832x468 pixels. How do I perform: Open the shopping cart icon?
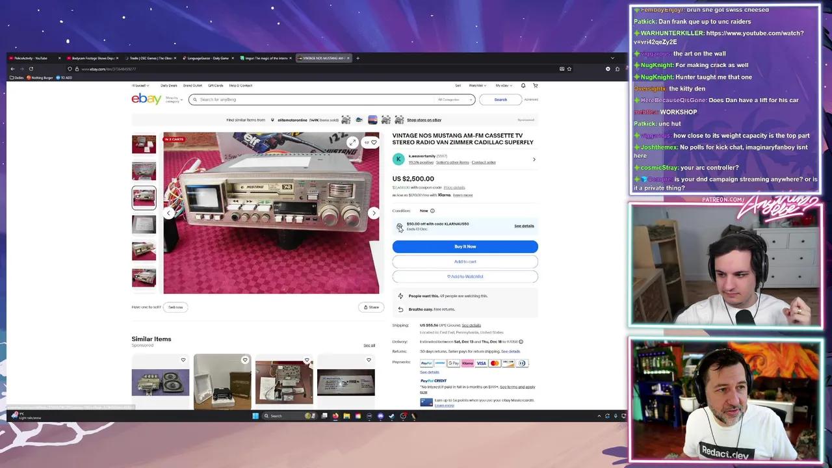[x=536, y=85]
